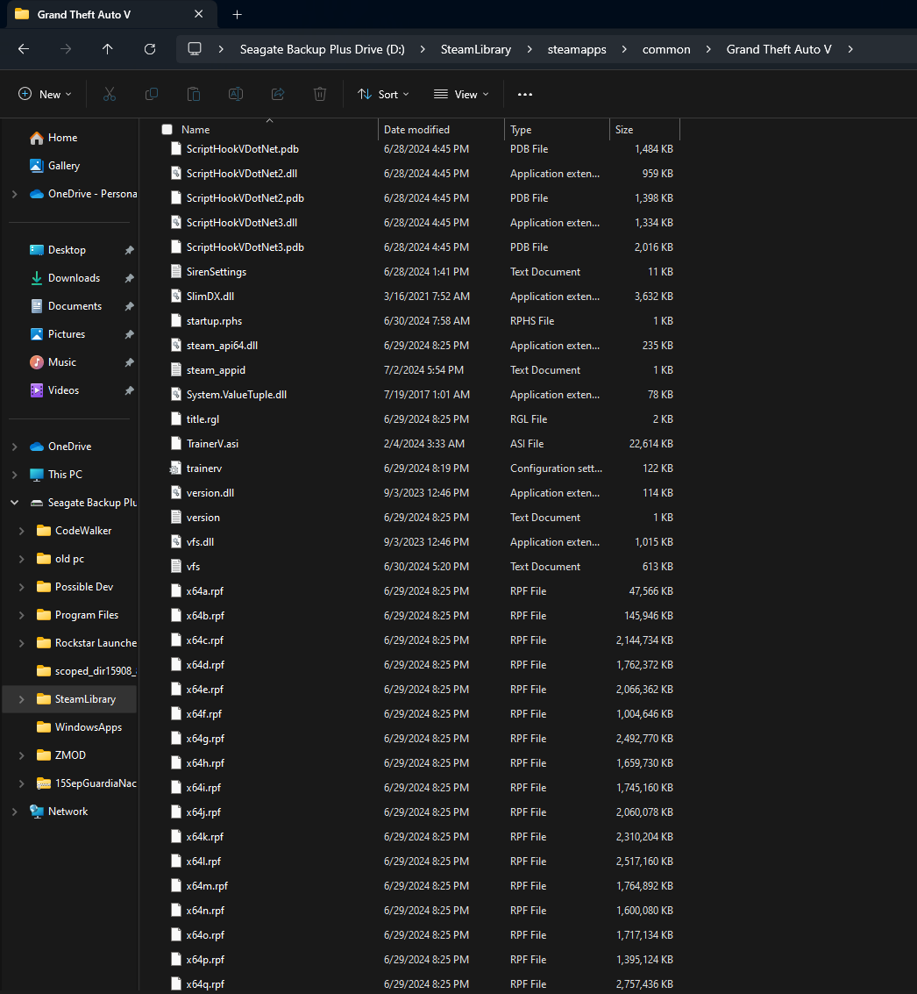Click the Up one level button
917x994 pixels.
(x=107, y=49)
